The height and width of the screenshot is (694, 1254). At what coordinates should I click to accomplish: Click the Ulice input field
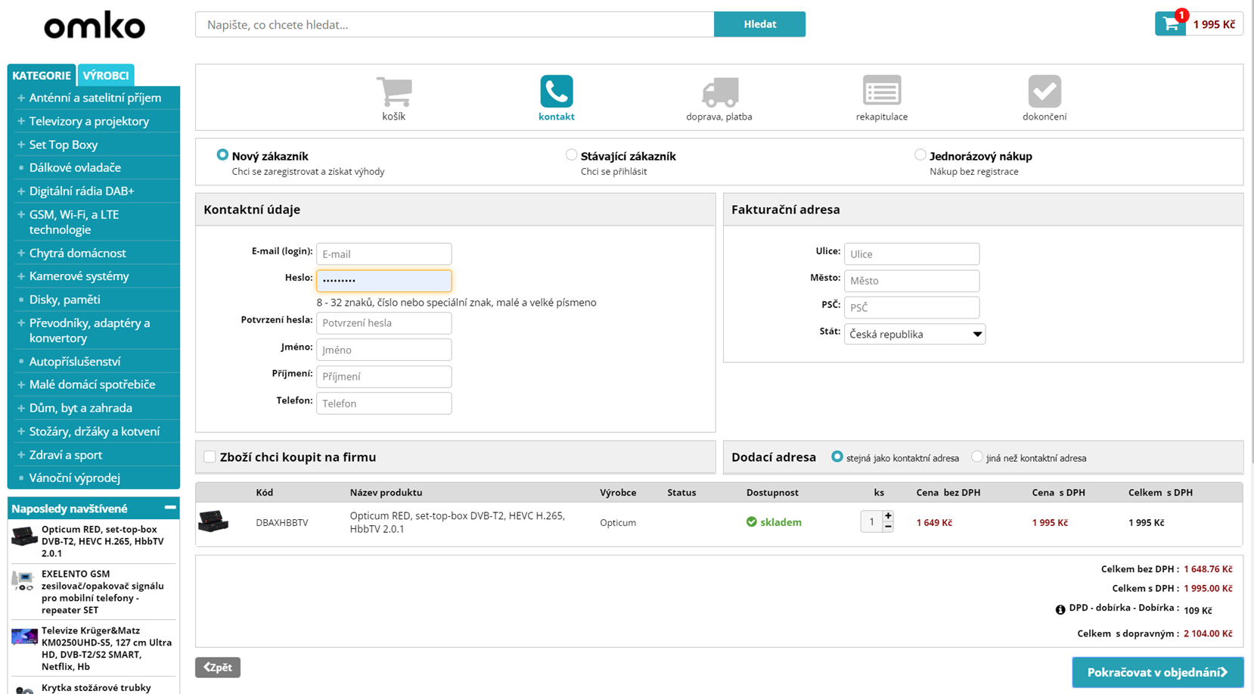point(911,254)
